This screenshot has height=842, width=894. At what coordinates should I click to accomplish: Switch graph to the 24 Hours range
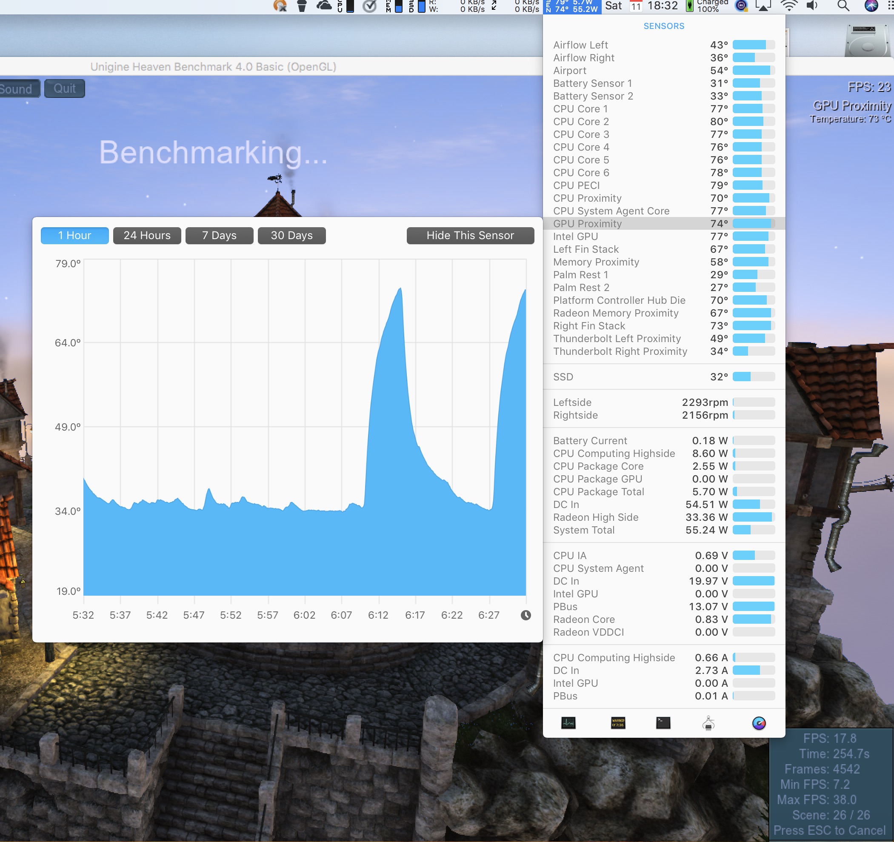tap(147, 236)
